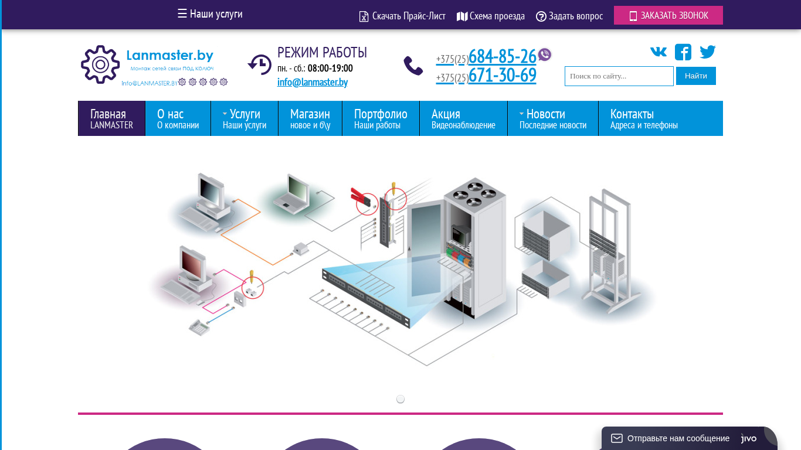The height and width of the screenshot is (450, 801).
Task: Go to the Главная menu item
Action: tap(111, 118)
